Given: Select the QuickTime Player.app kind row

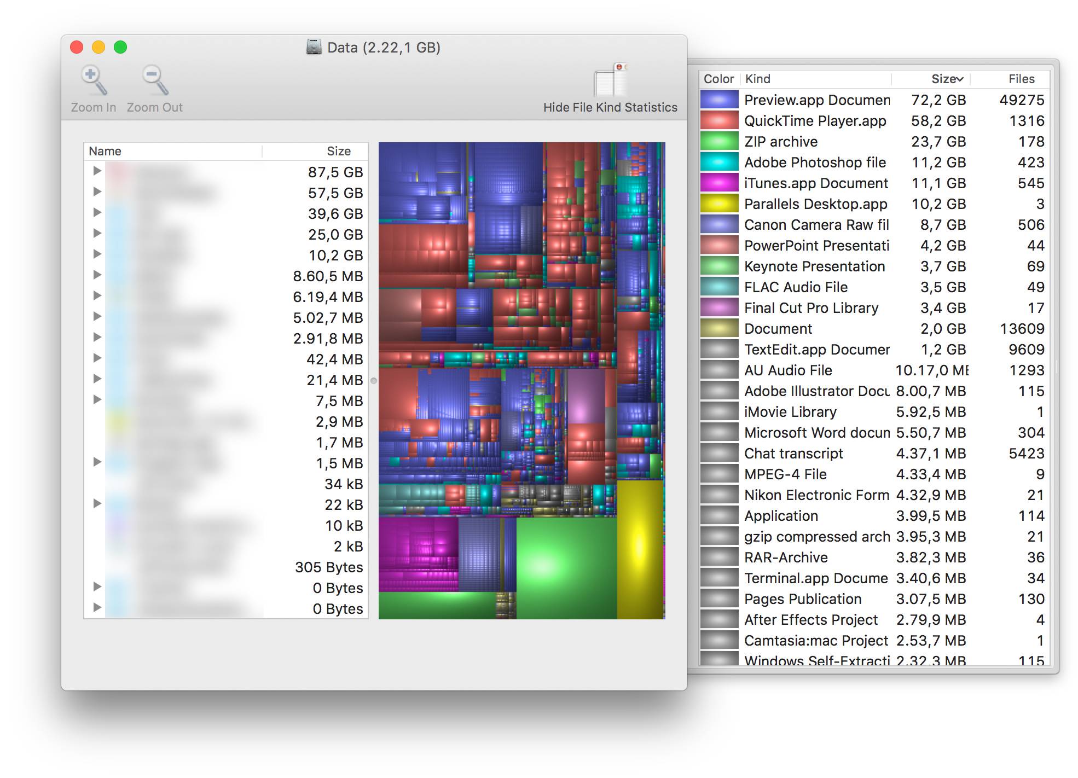Looking at the screenshot, I should point(874,120).
